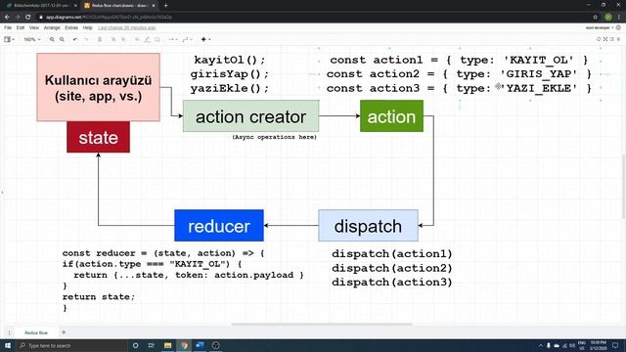Viewport: 626px width, 352px height.
Task: Open the notification center icon
Action: tap(615, 345)
